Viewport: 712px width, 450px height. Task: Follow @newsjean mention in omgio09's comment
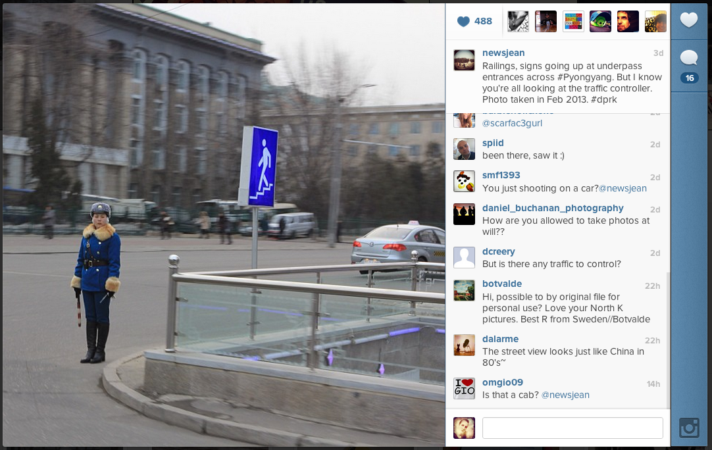[x=565, y=395]
